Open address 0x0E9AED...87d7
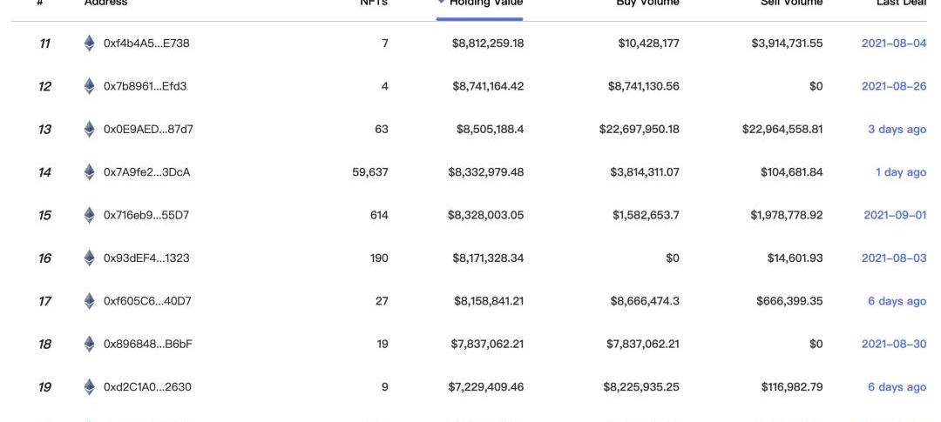The height and width of the screenshot is (422, 941). pyautogui.click(x=148, y=130)
